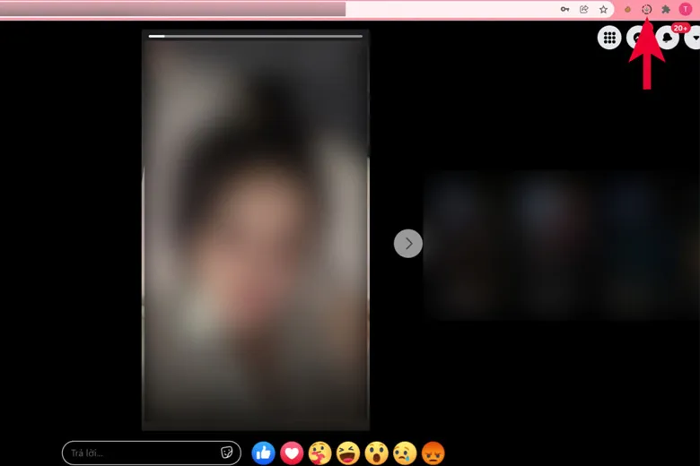Open the next story preview thumbnail
Screen dimensions: 700x466
[x=562, y=246]
